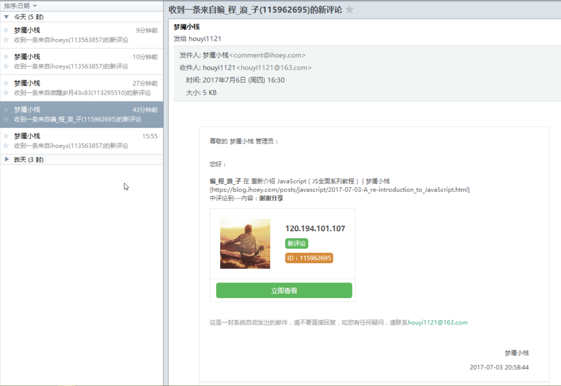Star the email received 9分钟前
561x386 pixels.
tap(6, 40)
